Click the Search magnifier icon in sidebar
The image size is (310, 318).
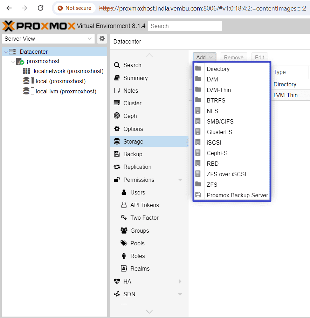pos(117,65)
